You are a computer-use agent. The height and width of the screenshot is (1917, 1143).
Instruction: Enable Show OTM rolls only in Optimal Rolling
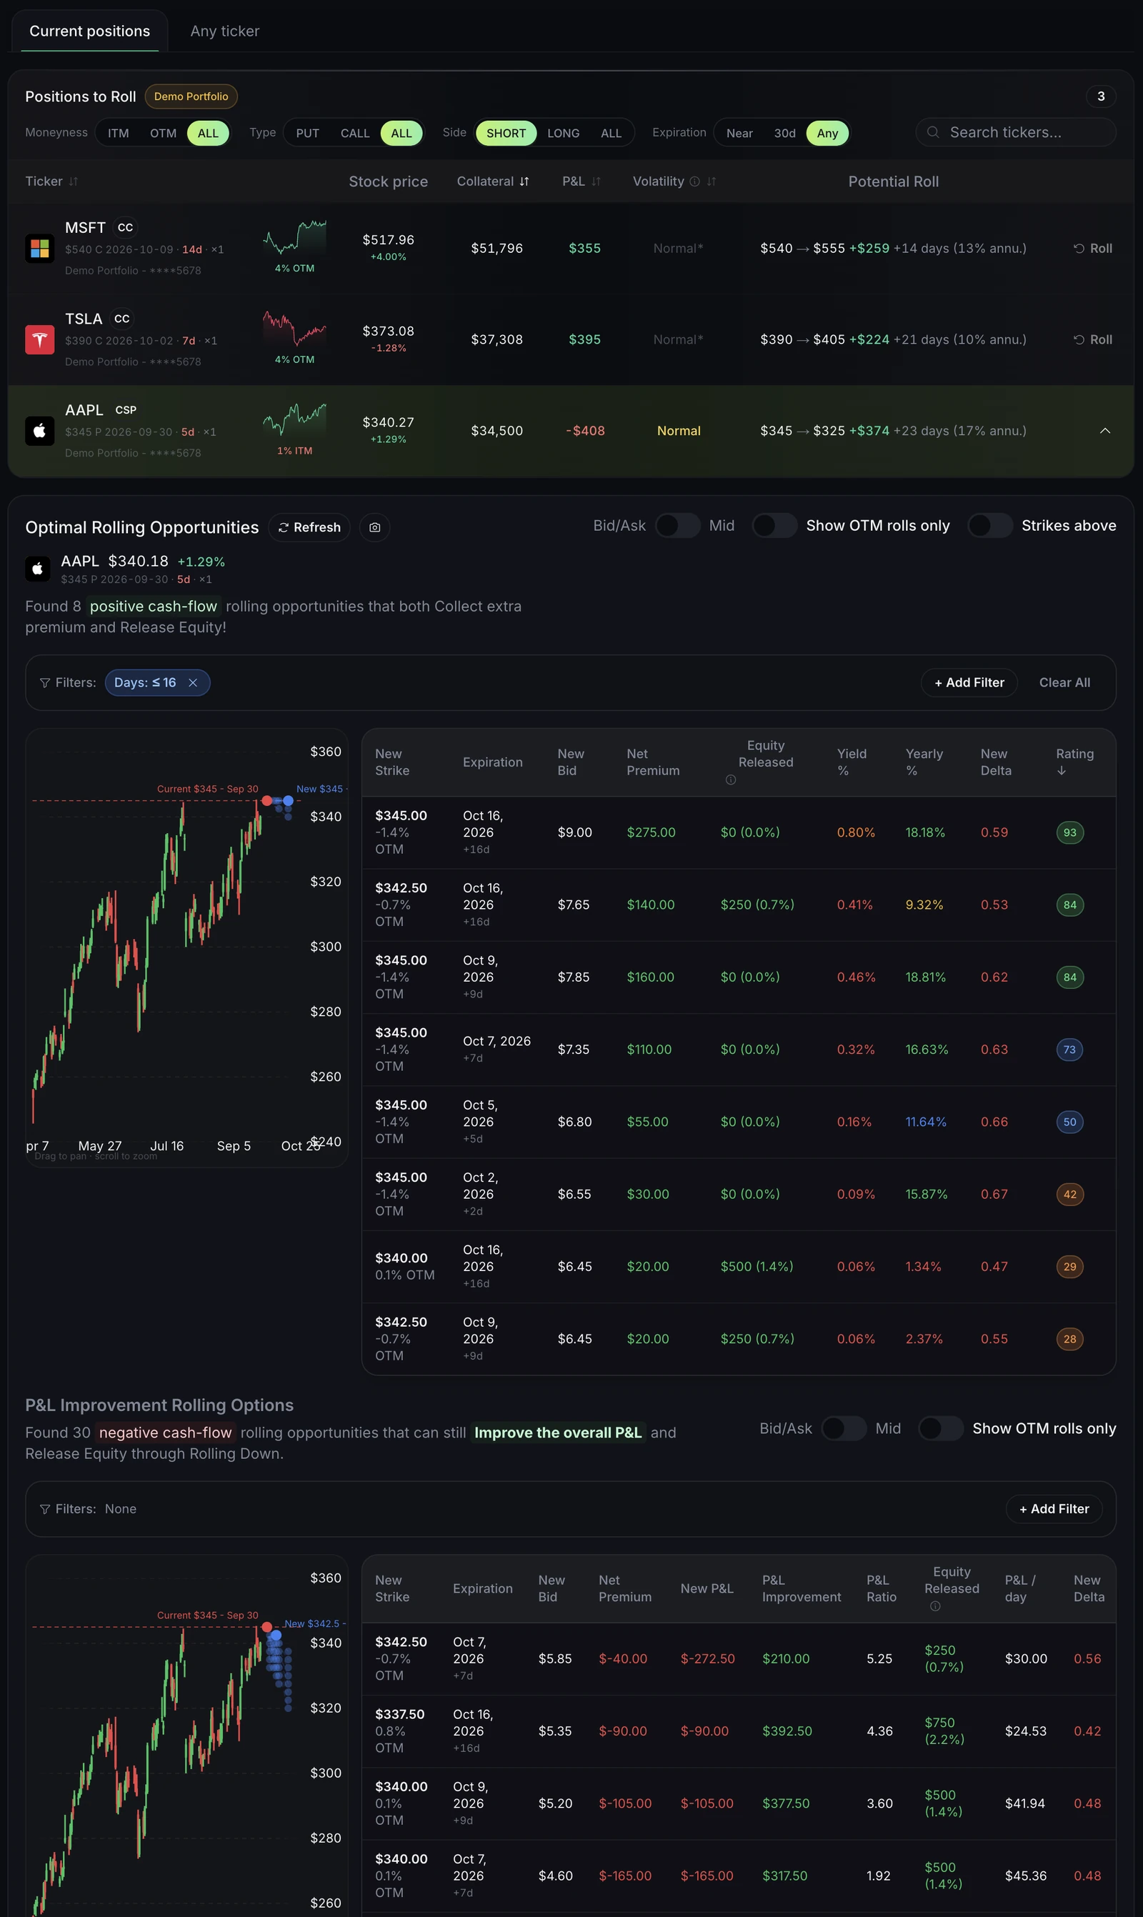pyautogui.click(x=775, y=526)
